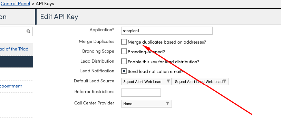281x139 pixels.
Task: Toggle the Lead Notification checkbox
Action: pos(124,71)
